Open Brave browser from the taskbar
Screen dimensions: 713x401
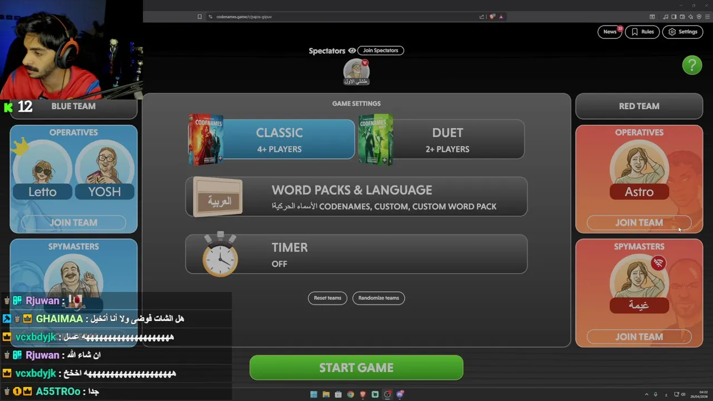pyautogui.click(x=363, y=394)
